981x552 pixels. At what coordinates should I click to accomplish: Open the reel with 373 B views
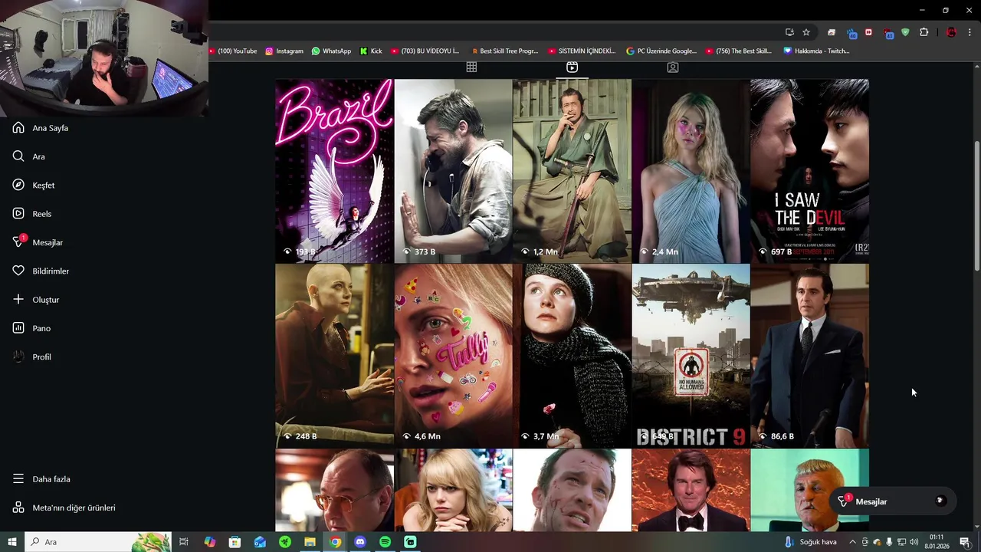click(453, 171)
